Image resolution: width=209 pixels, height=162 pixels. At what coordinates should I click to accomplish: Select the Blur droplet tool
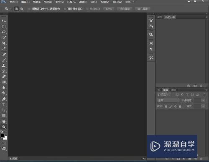[x=4, y=88]
